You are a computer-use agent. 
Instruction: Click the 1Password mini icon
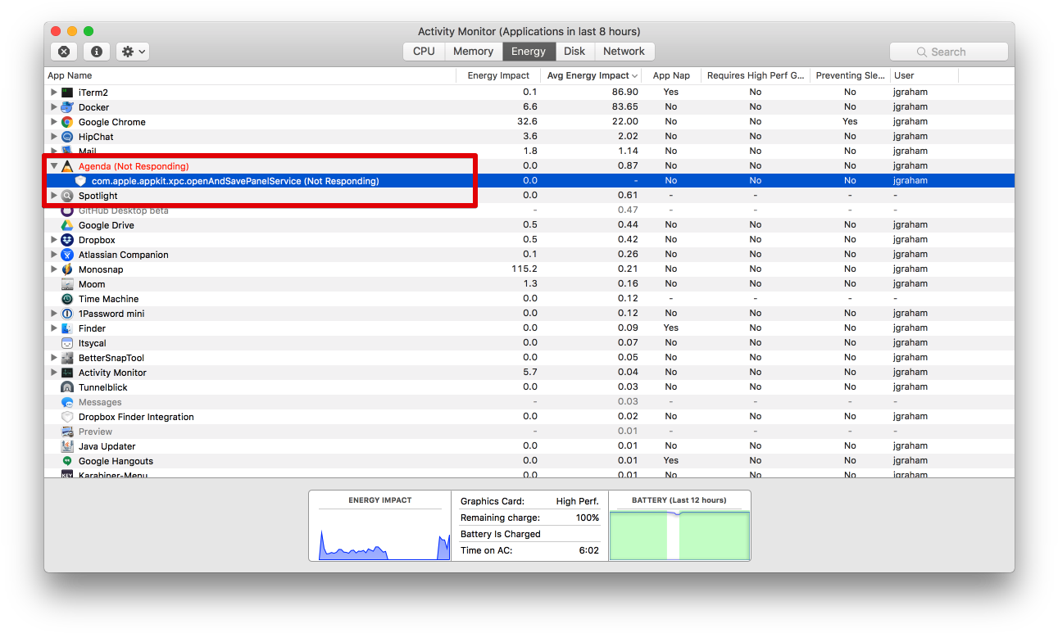tap(67, 314)
